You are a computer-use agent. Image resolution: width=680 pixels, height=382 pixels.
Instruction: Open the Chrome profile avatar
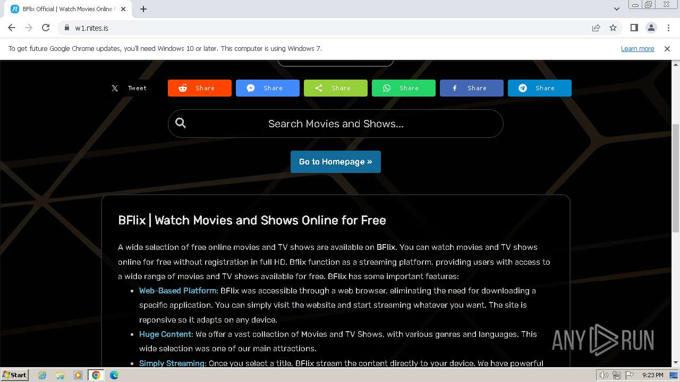pyautogui.click(x=651, y=28)
